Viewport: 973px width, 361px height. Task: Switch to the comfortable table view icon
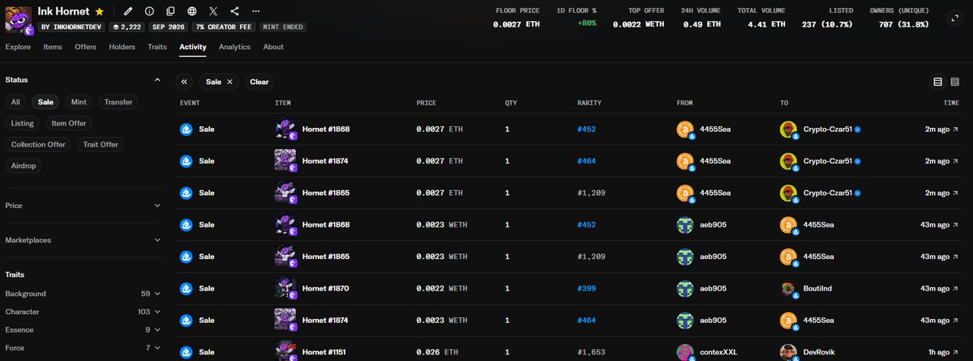[x=938, y=82]
